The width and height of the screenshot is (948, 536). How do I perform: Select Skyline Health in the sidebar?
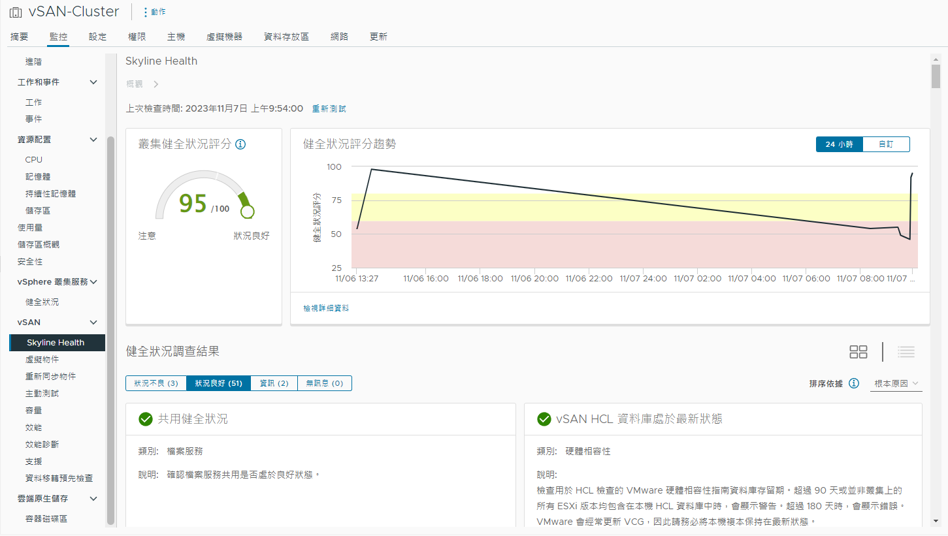pos(57,343)
